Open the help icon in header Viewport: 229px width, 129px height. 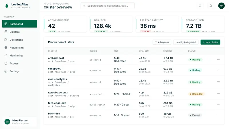pos(200,6)
